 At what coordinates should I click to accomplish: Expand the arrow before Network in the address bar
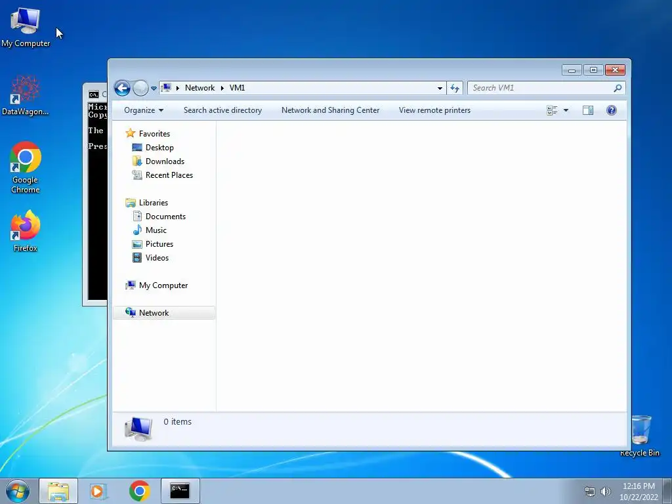click(x=177, y=89)
